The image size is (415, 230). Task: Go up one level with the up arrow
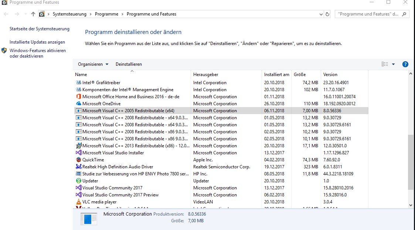33,14
